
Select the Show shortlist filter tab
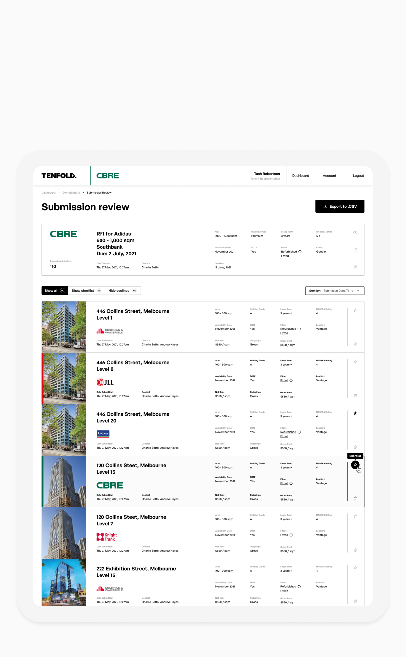point(86,291)
